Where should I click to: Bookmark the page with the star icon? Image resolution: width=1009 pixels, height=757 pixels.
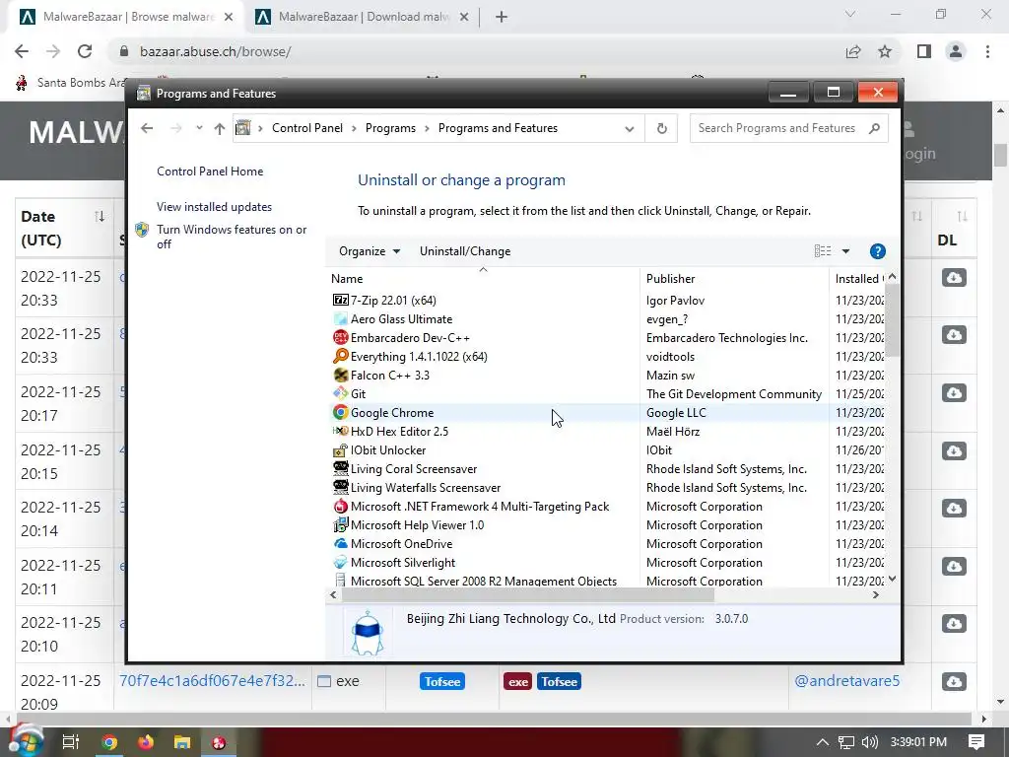(x=885, y=51)
